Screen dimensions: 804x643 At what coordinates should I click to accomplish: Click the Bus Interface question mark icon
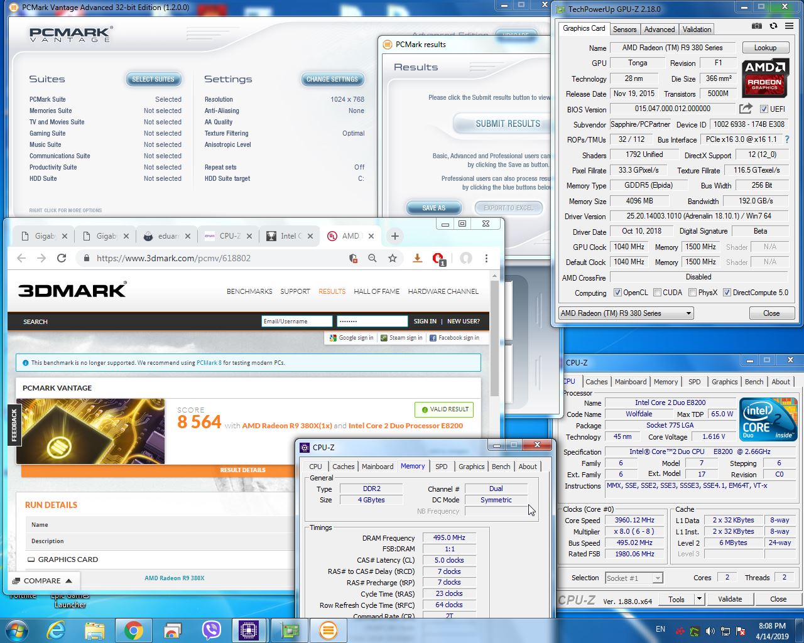(787, 139)
